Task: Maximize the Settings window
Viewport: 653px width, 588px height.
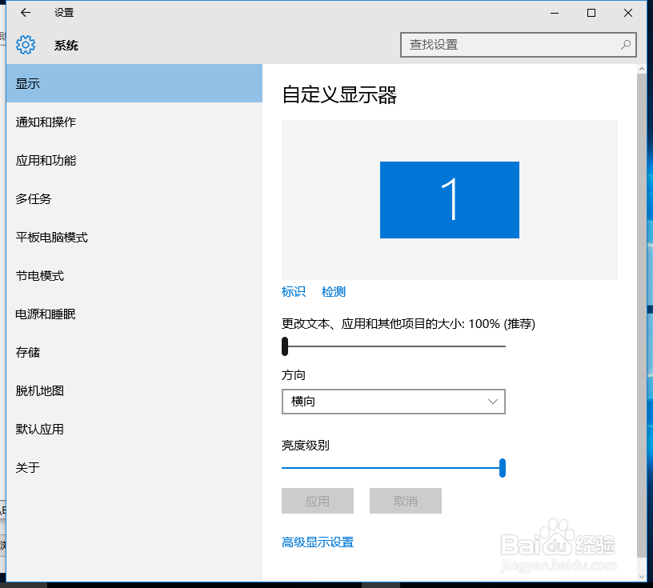Action: coord(591,13)
